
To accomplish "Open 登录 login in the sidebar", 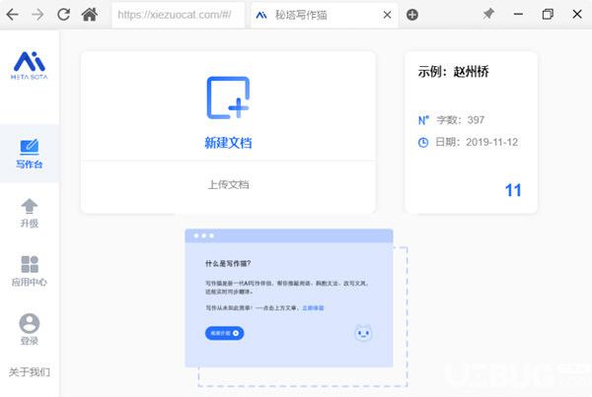I will 29,329.
